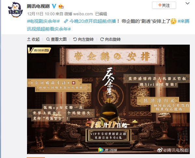
Task: Open the #电视剧庆余年# hashtag
Action: (x=43, y=21)
